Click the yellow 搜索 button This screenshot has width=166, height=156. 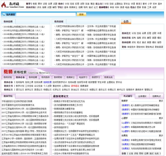(81, 14)
